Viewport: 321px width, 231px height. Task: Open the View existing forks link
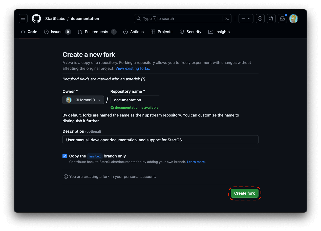133,68
